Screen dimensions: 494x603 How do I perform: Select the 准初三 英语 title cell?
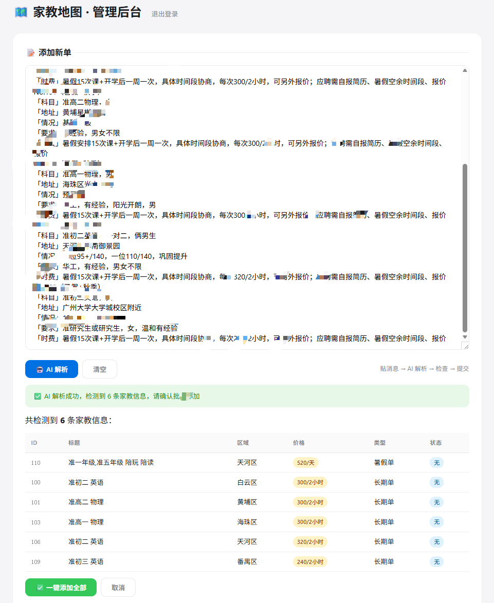pos(86,562)
